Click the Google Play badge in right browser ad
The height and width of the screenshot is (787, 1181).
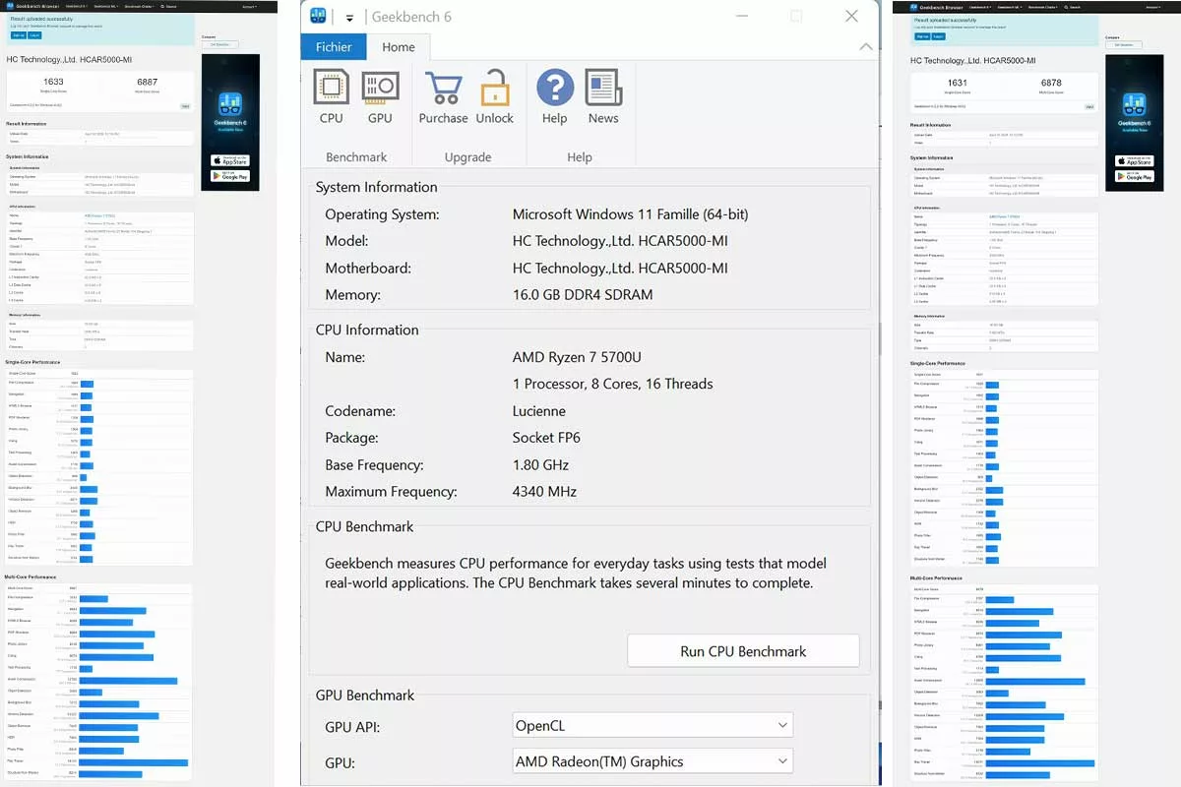(x=1134, y=177)
